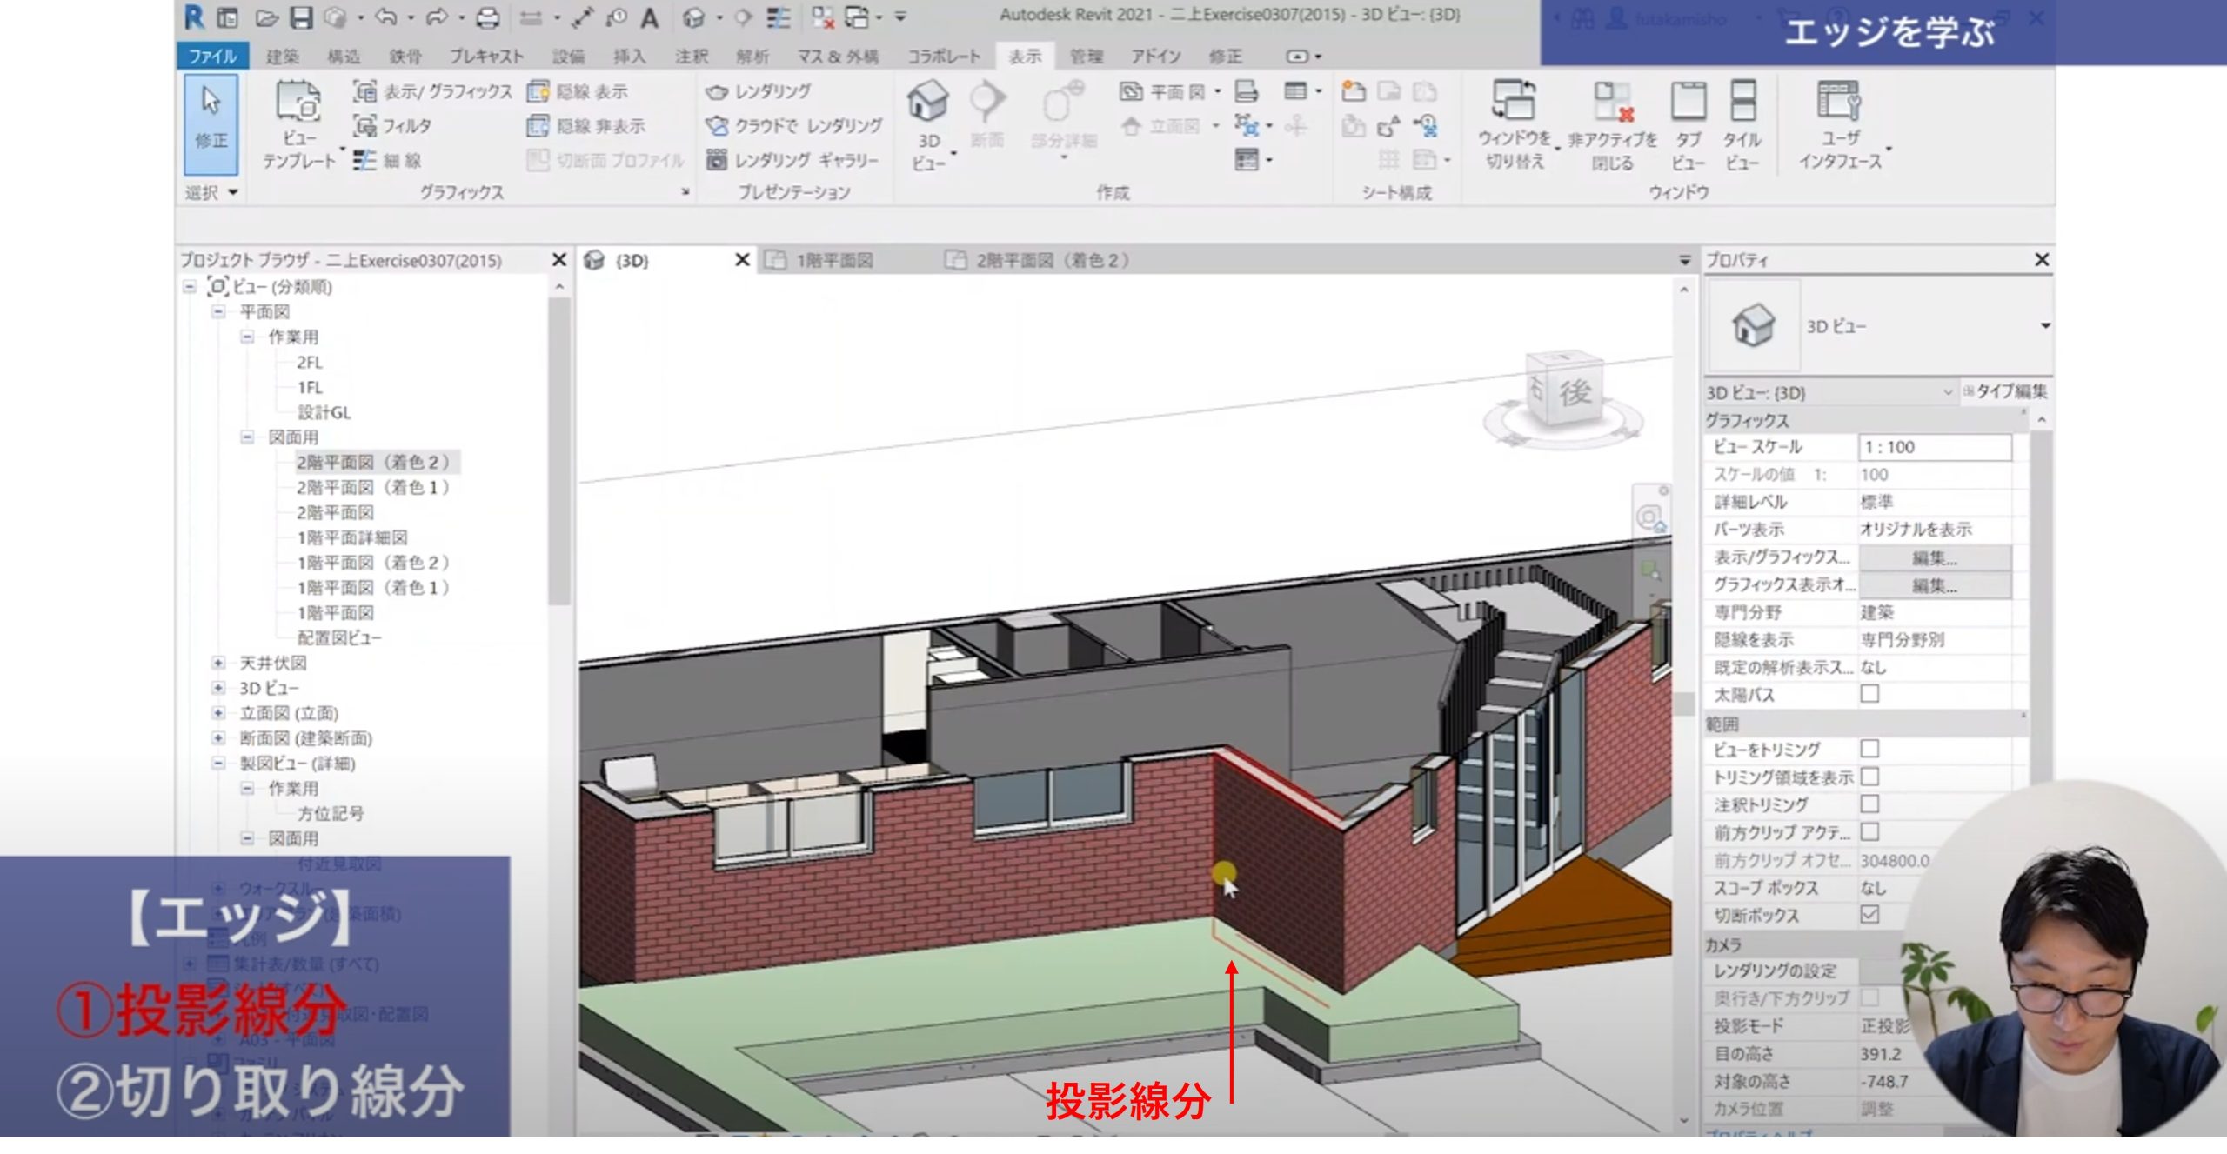The width and height of the screenshot is (2227, 1154).
Task: Click the ViewCube 後 face
Action: click(x=1574, y=393)
